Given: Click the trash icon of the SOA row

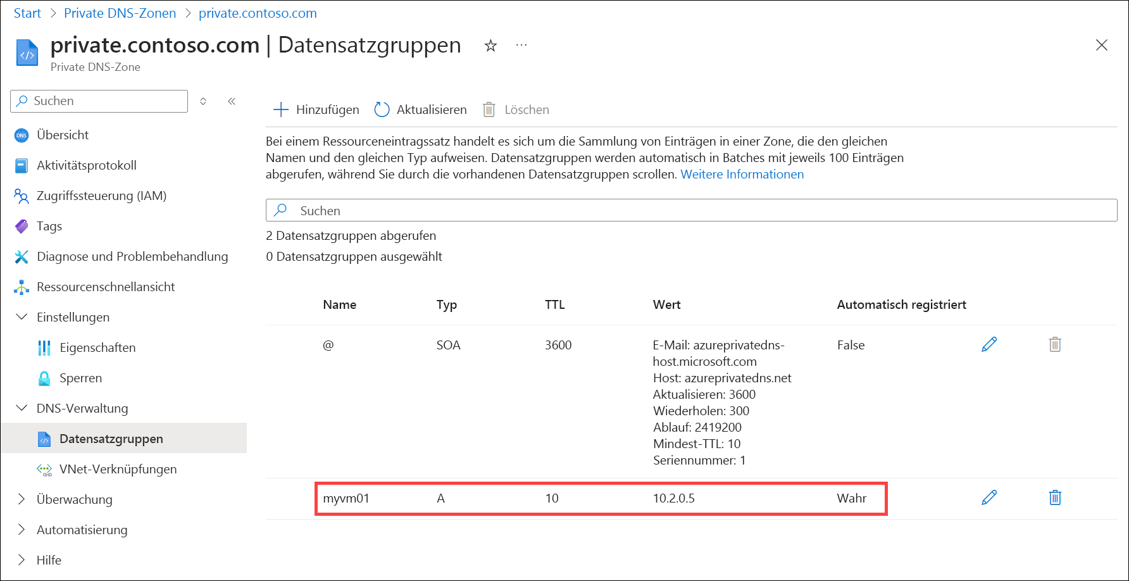Looking at the screenshot, I should 1055,344.
